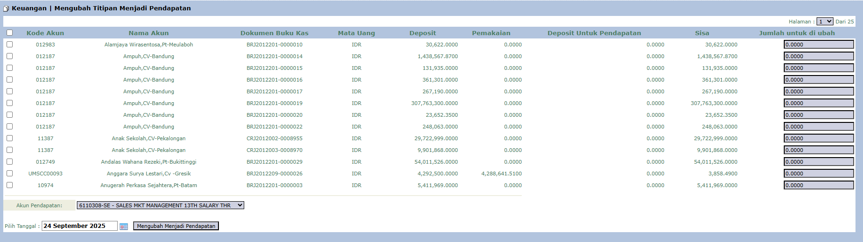
Task: Toggle the select-all checkbox in header
Action: tap(9, 33)
